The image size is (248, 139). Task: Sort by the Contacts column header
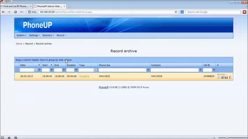coord(176,65)
